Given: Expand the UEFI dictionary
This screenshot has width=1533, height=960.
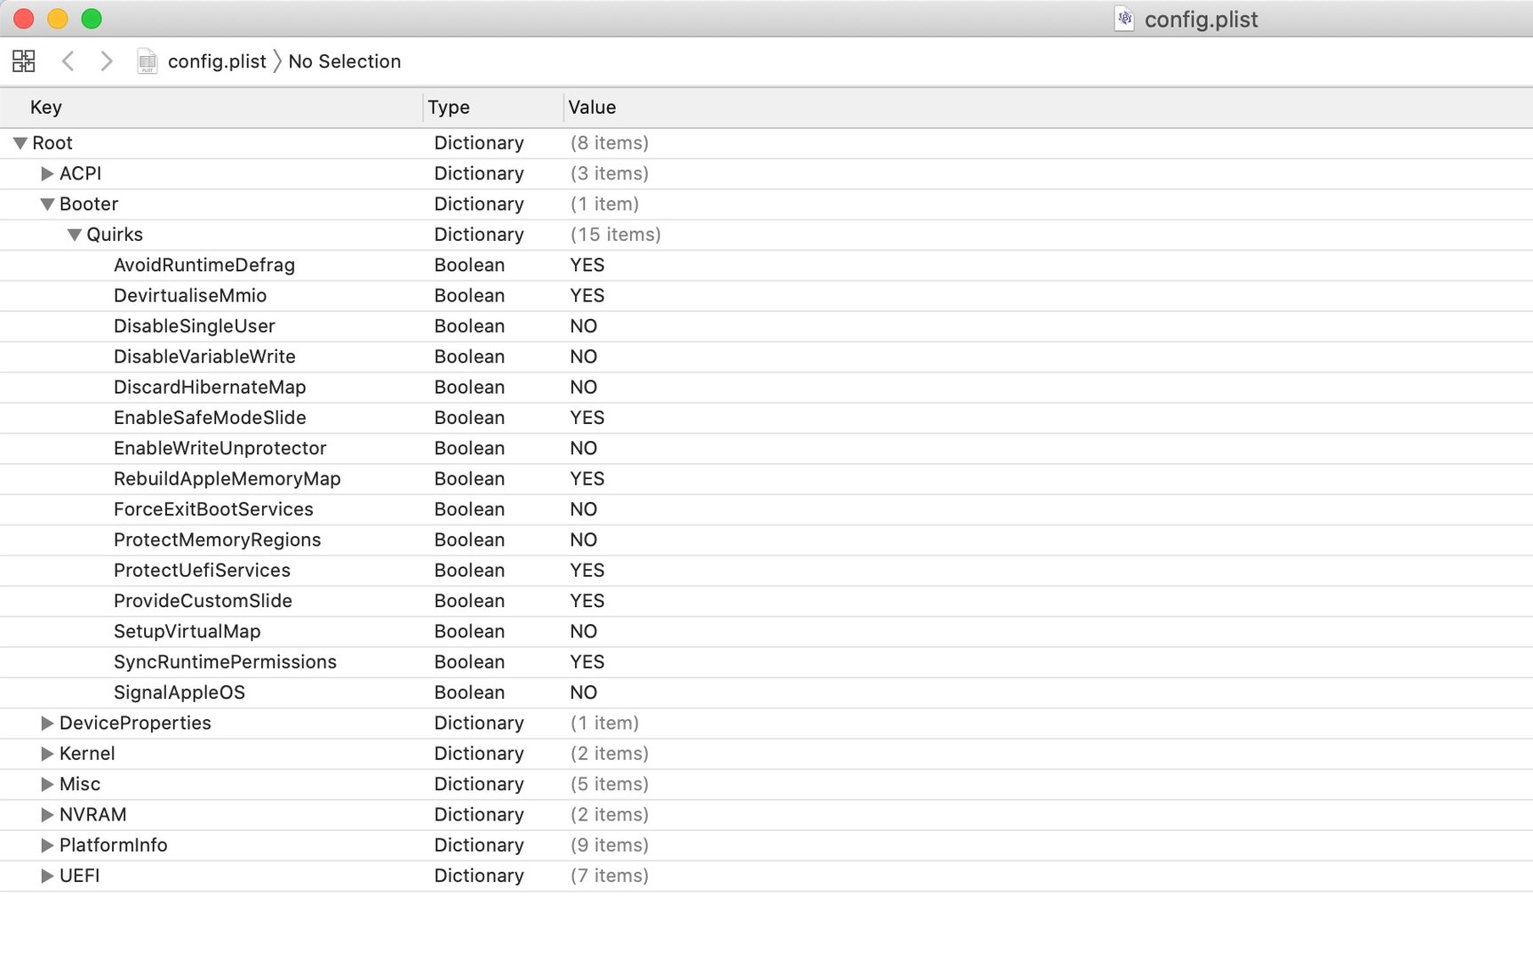Looking at the screenshot, I should [x=47, y=876].
